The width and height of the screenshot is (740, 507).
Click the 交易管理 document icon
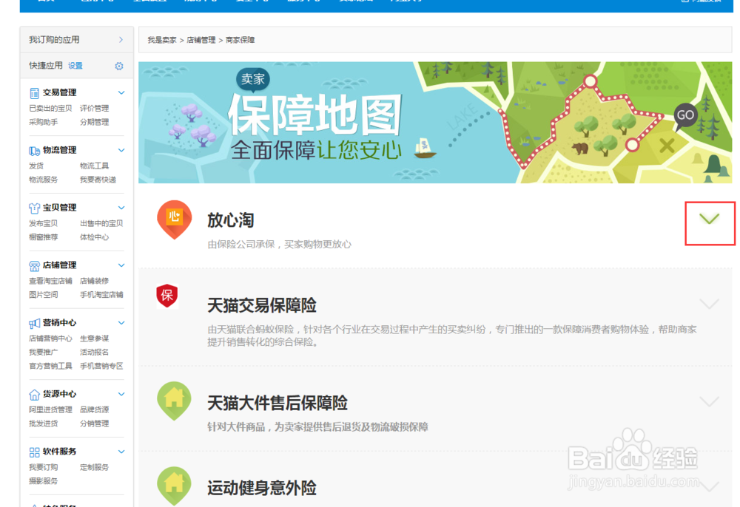[x=35, y=93]
